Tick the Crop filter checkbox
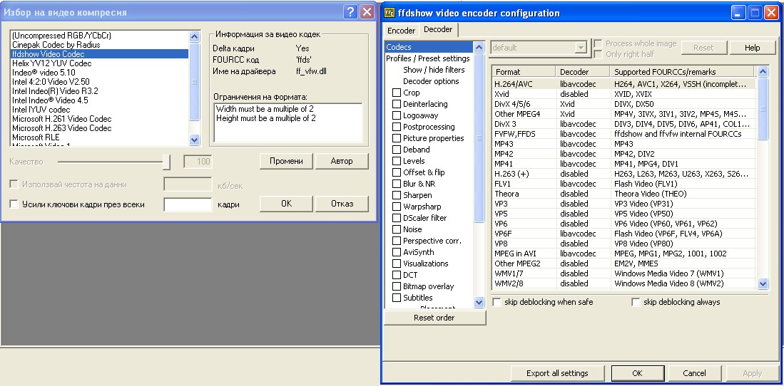784x386 pixels. click(397, 93)
